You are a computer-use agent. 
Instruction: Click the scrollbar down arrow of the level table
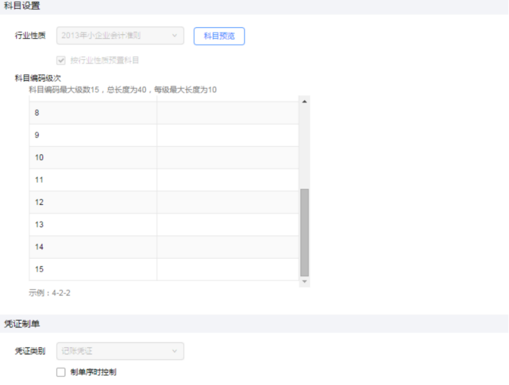[x=305, y=281]
